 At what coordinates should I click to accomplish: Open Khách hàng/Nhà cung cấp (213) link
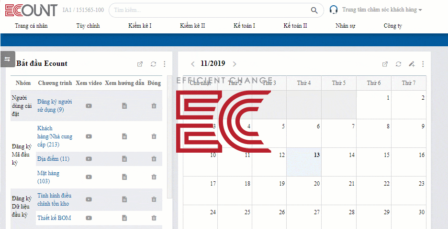click(55, 136)
